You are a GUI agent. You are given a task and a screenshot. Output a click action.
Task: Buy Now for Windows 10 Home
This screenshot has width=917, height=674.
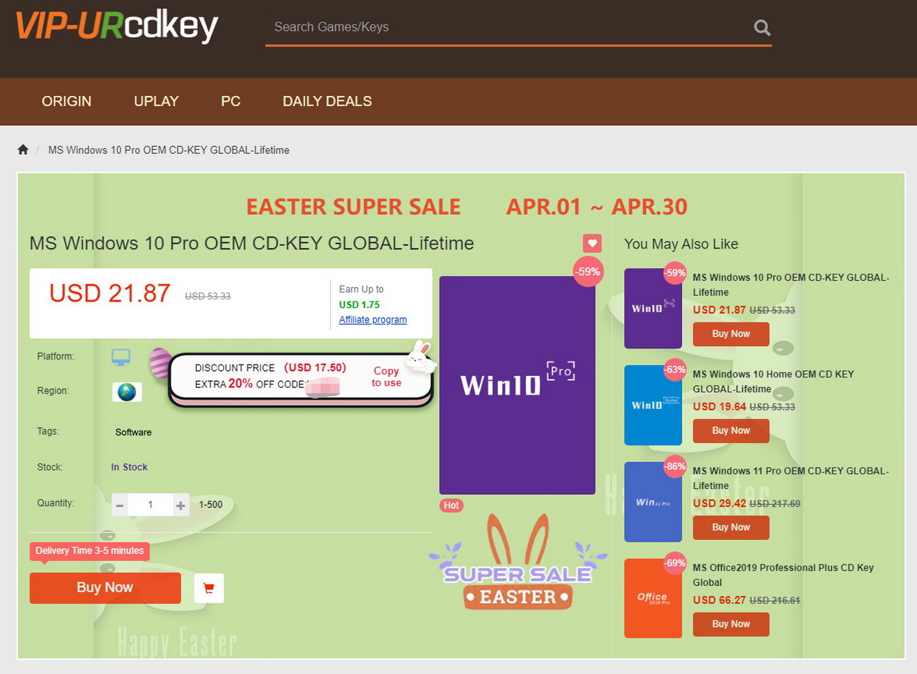click(731, 430)
